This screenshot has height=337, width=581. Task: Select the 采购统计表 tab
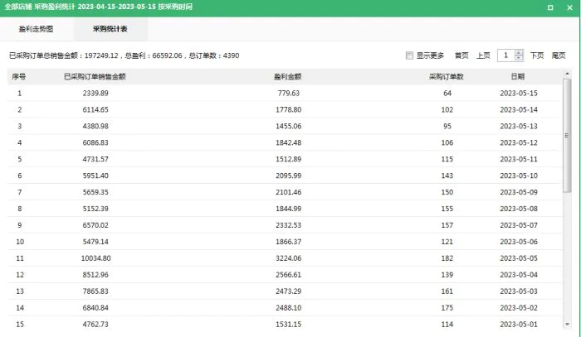110,29
